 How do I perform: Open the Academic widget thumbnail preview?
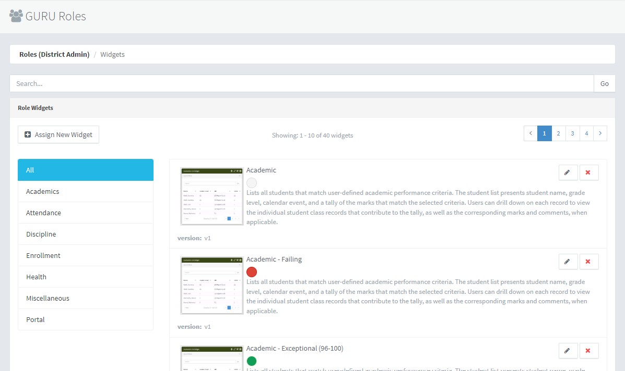211,196
